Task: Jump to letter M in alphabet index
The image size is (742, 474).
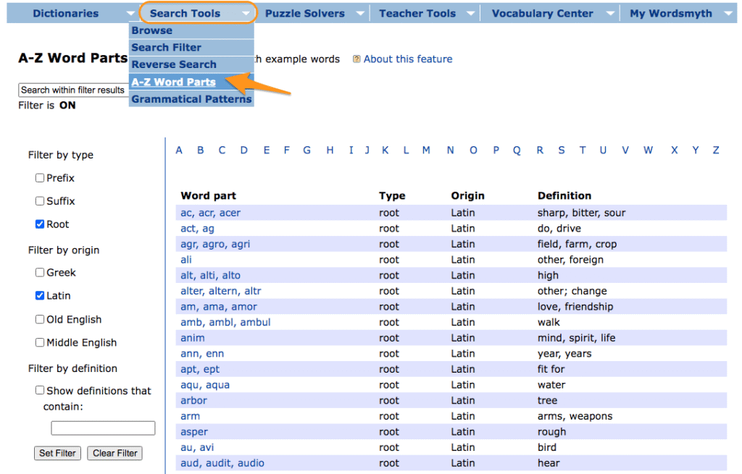Action: (x=426, y=151)
